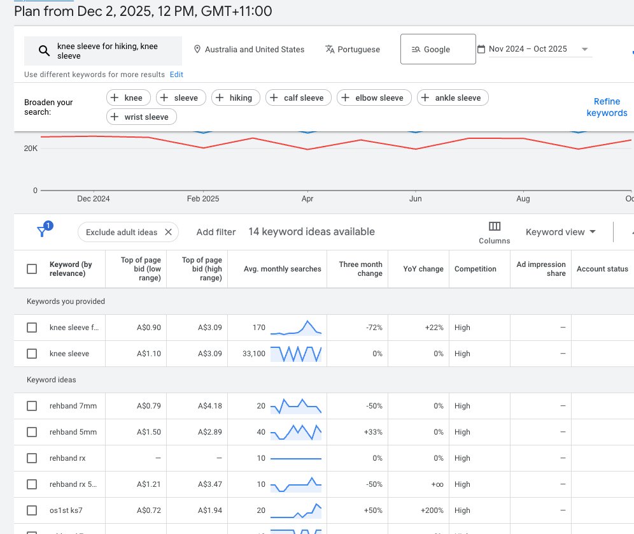The width and height of the screenshot is (634, 534).
Task: Click the 'rehband 7mm' keyword
Action: tap(73, 406)
